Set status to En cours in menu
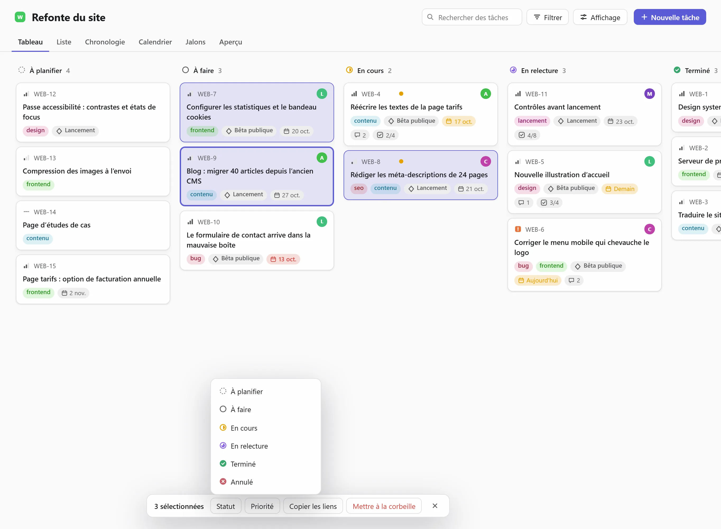 266,428
